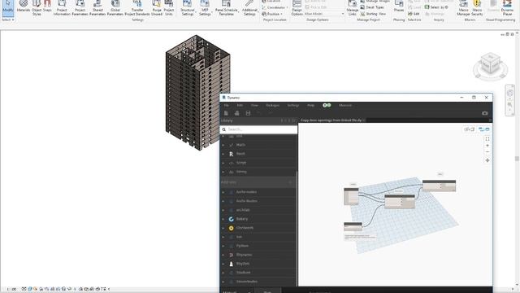
Task: Click Zoom In button in Dynamo workspace
Action: click(x=487, y=146)
